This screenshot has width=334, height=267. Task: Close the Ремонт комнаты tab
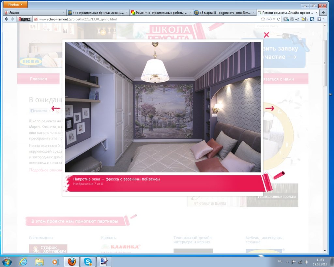pyautogui.click(x=316, y=13)
